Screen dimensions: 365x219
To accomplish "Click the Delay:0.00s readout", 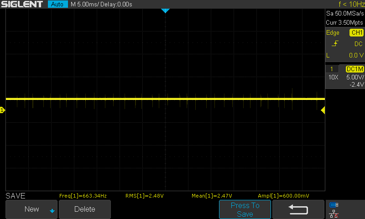I will point(116,5).
